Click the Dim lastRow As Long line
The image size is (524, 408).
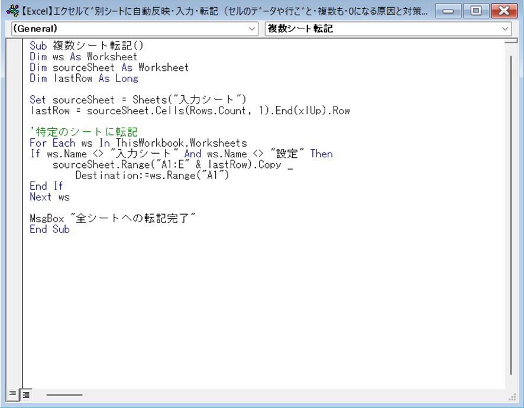pos(84,79)
